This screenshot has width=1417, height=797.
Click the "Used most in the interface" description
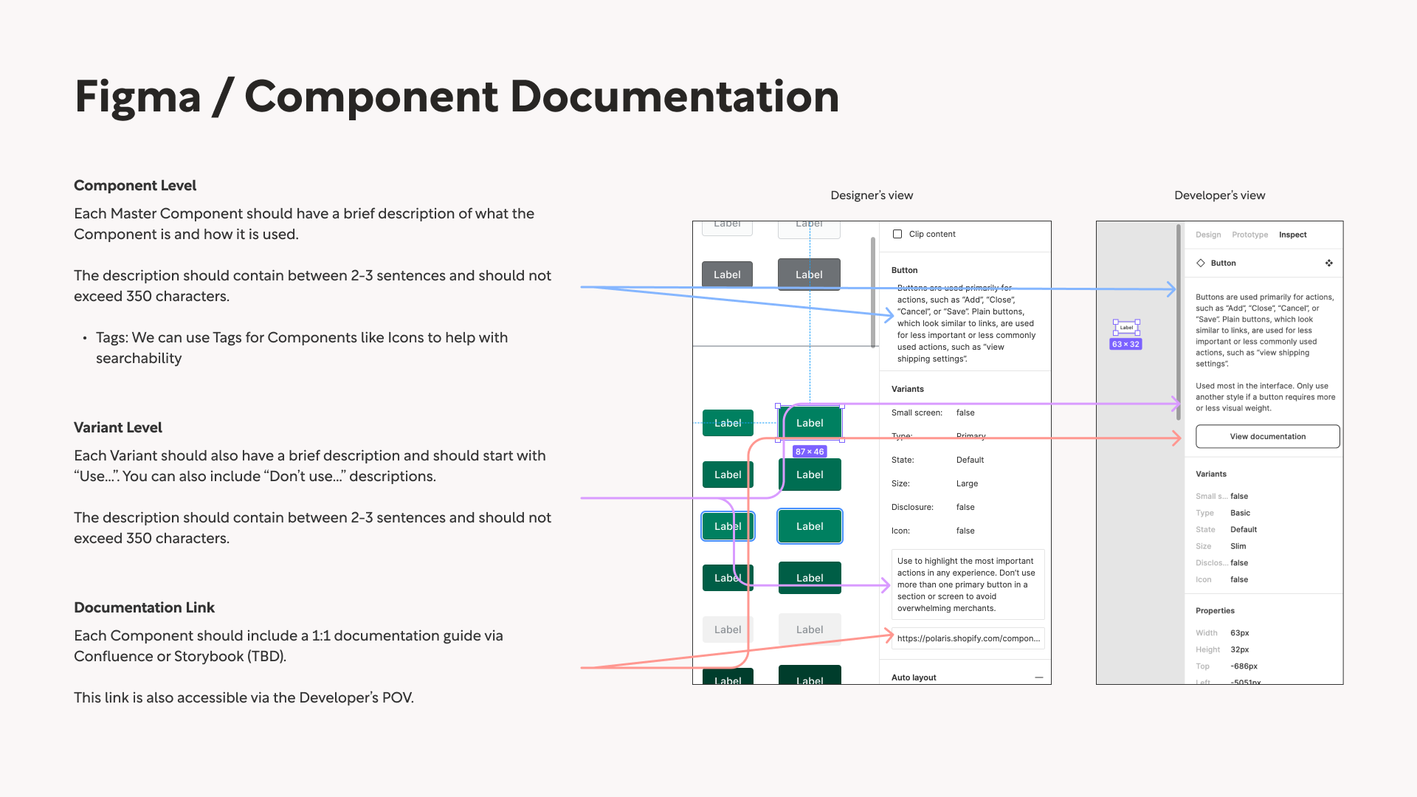click(x=1265, y=397)
